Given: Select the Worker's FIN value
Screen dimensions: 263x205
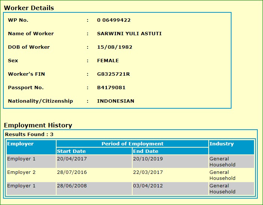Looking at the screenshot, I should 113,74.
